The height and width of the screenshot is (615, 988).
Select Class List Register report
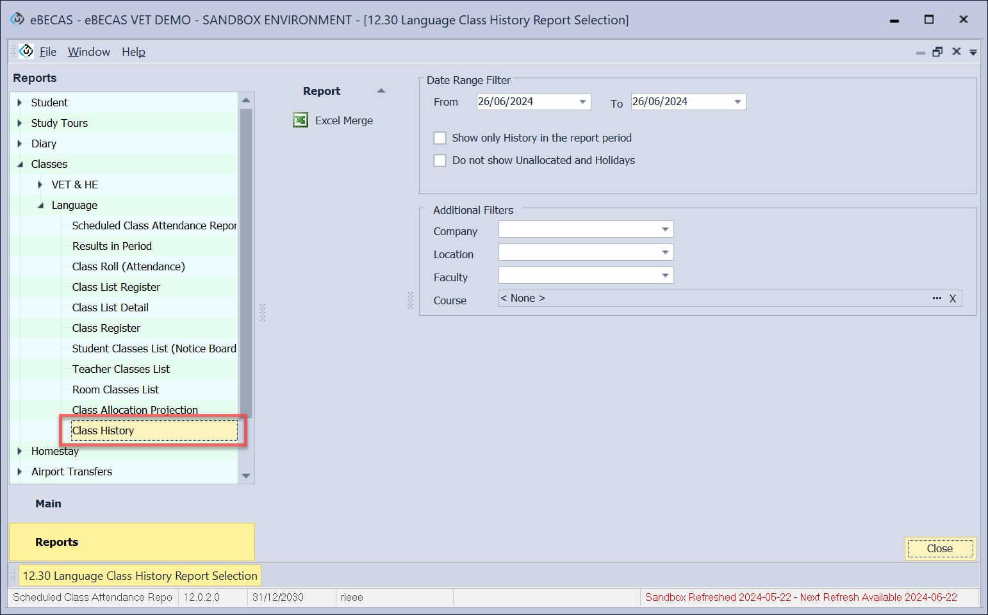(x=116, y=287)
